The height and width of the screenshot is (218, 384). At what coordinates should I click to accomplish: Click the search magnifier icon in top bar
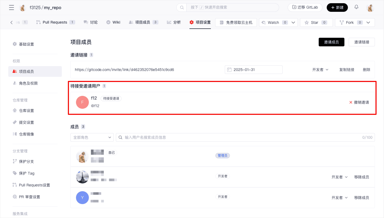pos(182,7)
